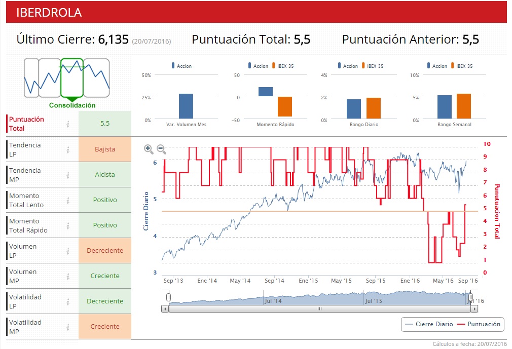This screenshot has height=349, width=512.
Task: Toggle IBEX 35 series in Rango Semanal chart
Action: tap(462, 66)
